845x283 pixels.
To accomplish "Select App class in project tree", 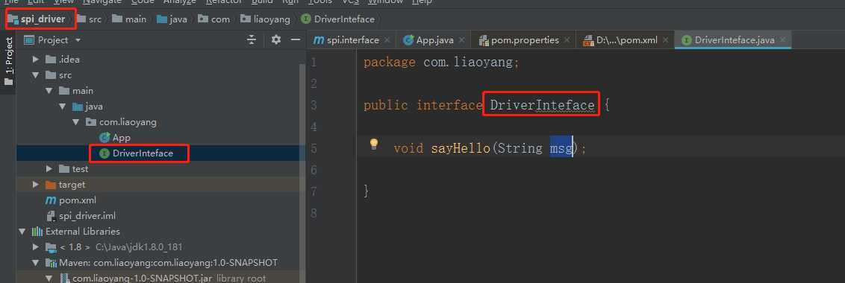I will [x=121, y=138].
